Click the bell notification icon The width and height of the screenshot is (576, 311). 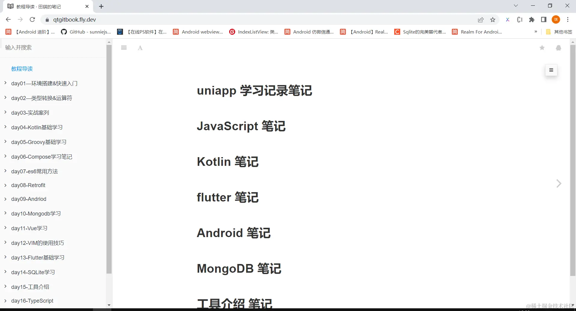(559, 48)
